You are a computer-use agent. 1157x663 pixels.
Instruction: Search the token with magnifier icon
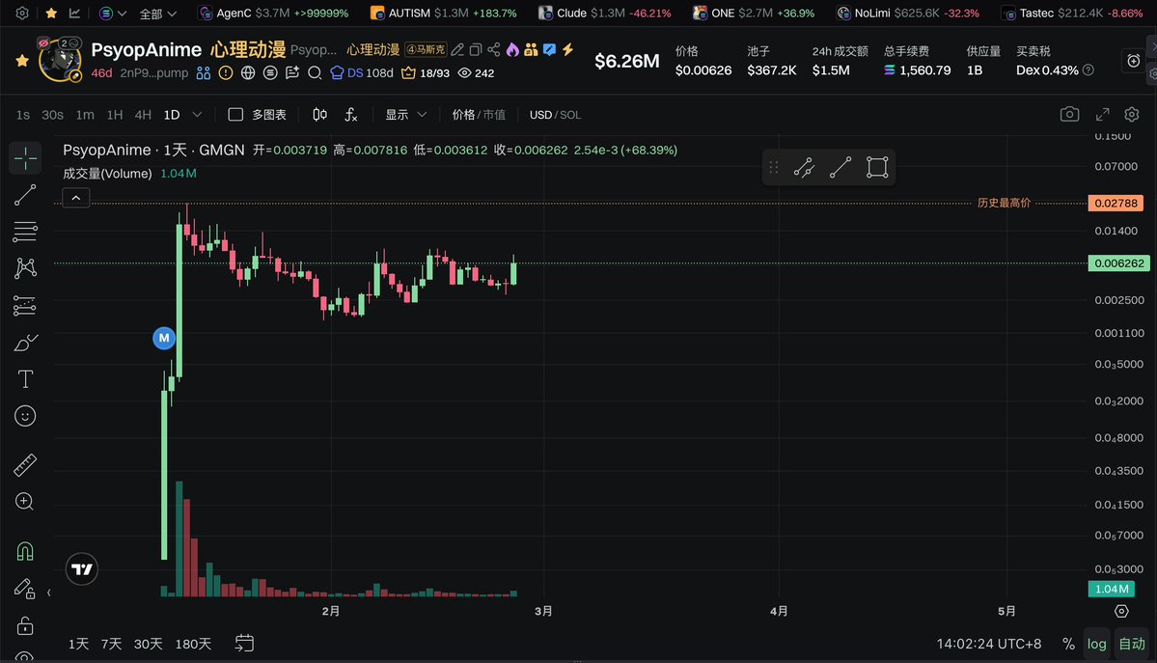click(x=315, y=73)
